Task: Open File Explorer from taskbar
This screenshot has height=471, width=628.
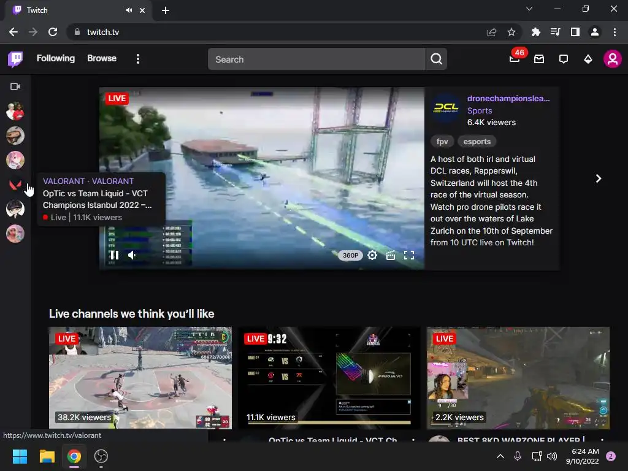Action: (x=47, y=456)
